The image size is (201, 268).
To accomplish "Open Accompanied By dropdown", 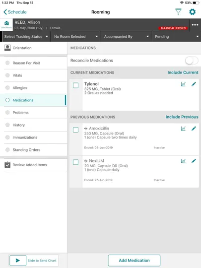I will [126, 36].
